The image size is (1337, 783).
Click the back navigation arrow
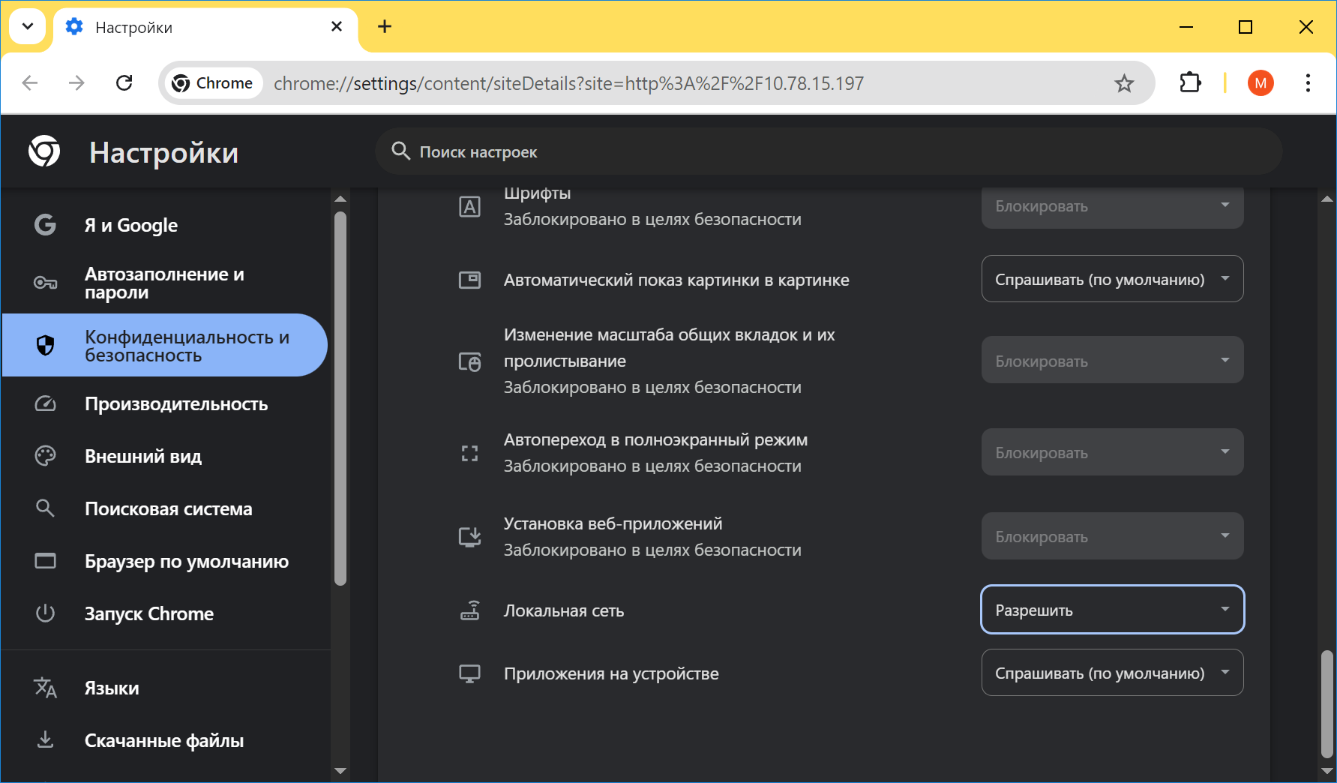coord(30,83)
